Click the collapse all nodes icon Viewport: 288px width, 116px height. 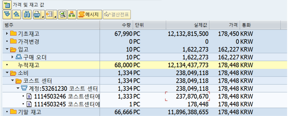click(16, 15)
